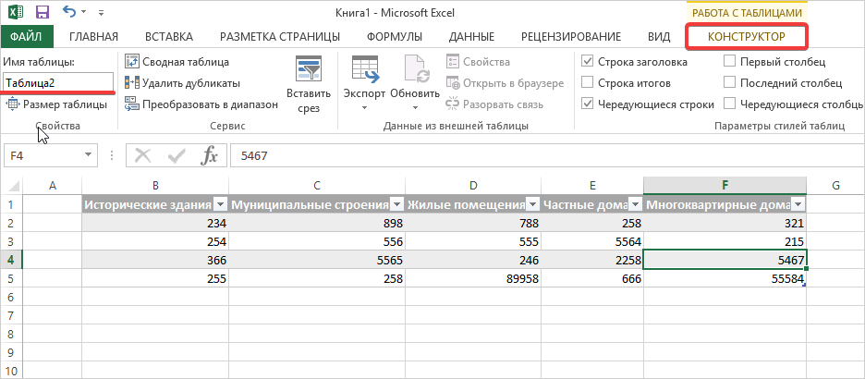Enable the First Column (Первый столбец) checkbox

tap(729, 62)
